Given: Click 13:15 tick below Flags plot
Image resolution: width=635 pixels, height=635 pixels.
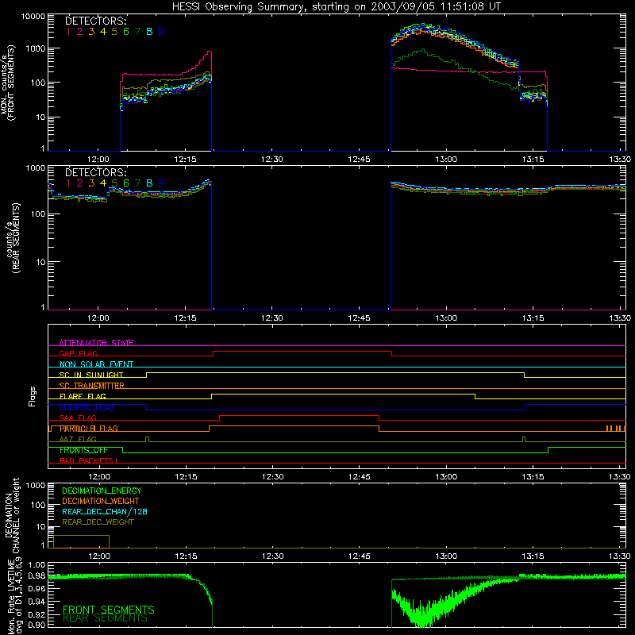Looking at the screenshot, I should 533,477.
